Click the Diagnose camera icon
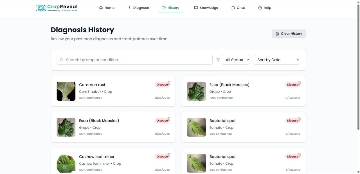360x174 pixels. click(x=129, y=8)
